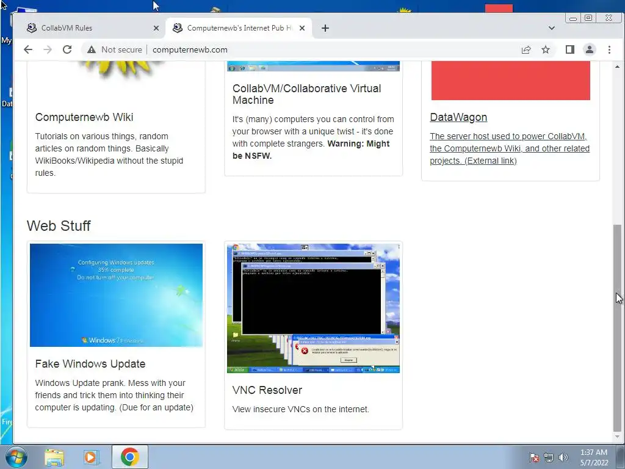Image resolution: width=625 pixels, height=469 pixels.
Task: Click the vertical scrollbar thumb
Action: coord(618,328)
